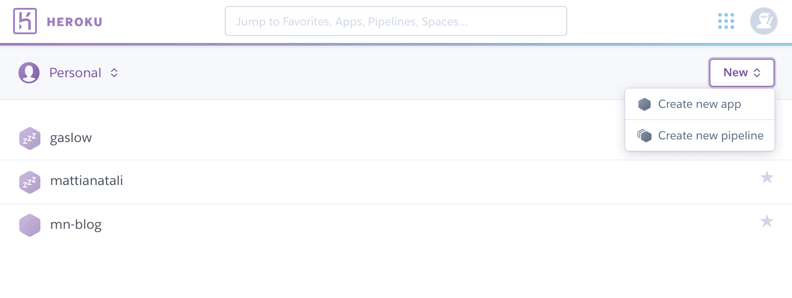
Task: Collapse the New dropdown button
Action: pos(742,73)
